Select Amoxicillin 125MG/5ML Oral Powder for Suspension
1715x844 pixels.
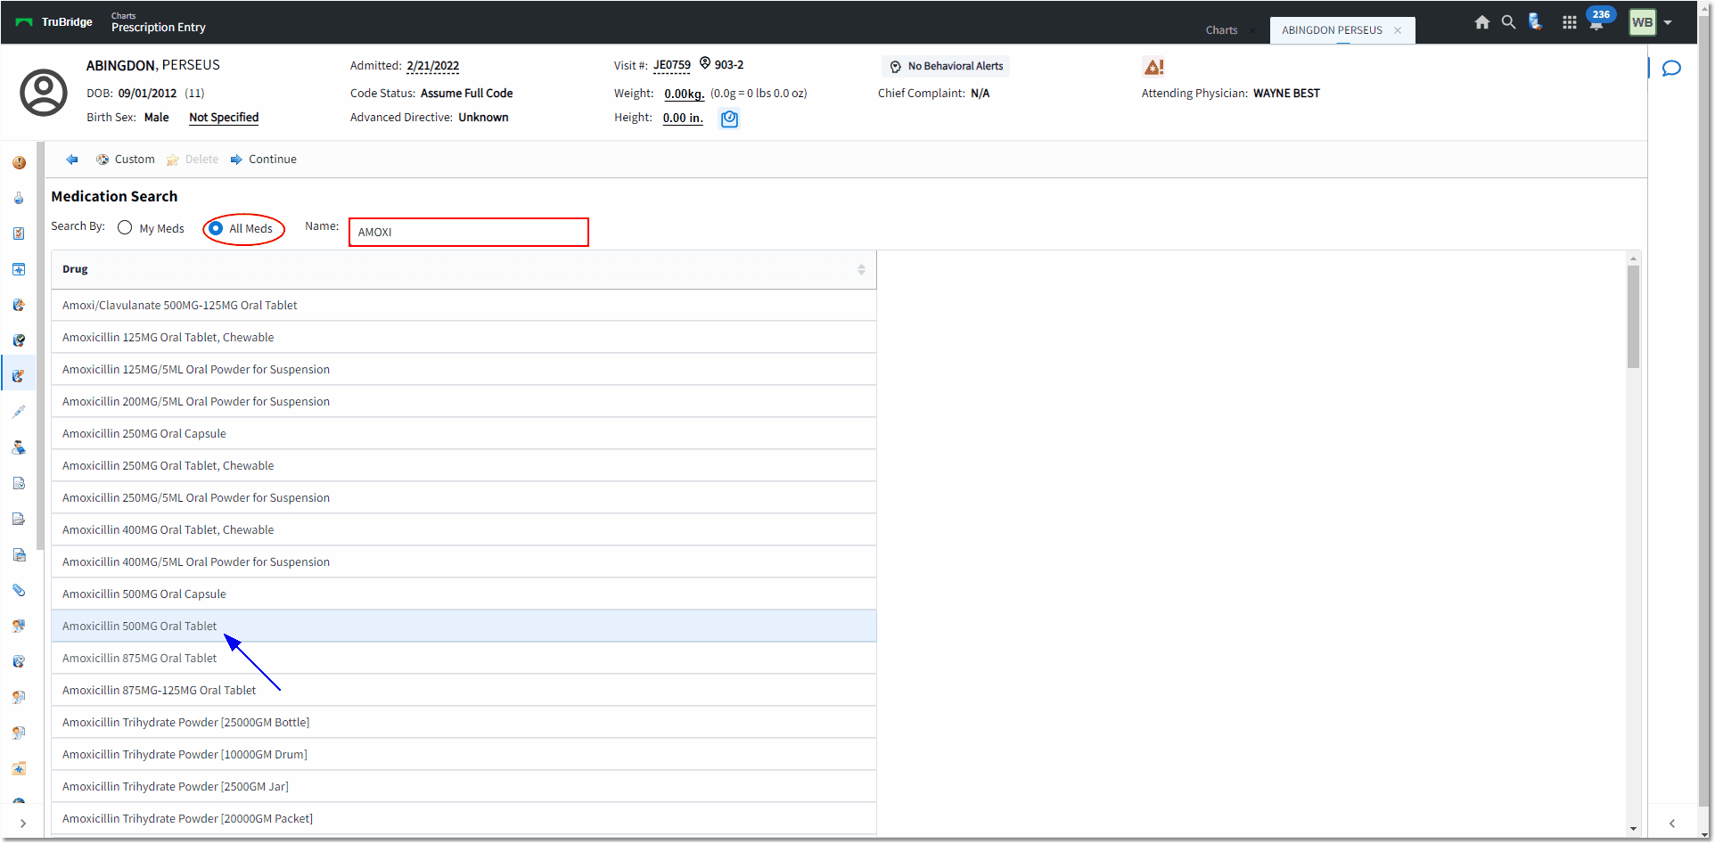click(x=464, y=369)
